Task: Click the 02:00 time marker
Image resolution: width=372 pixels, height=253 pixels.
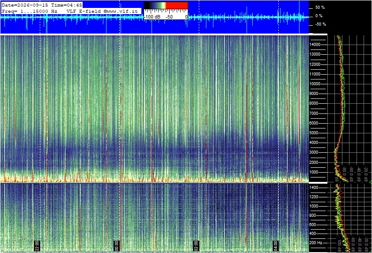Action: [x=196, y=245]
